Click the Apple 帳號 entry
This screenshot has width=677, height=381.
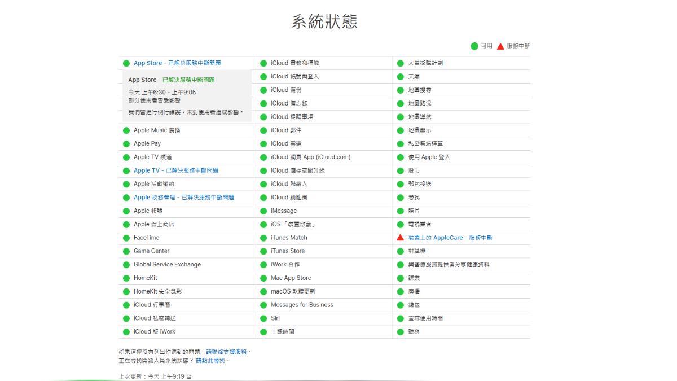148,211
